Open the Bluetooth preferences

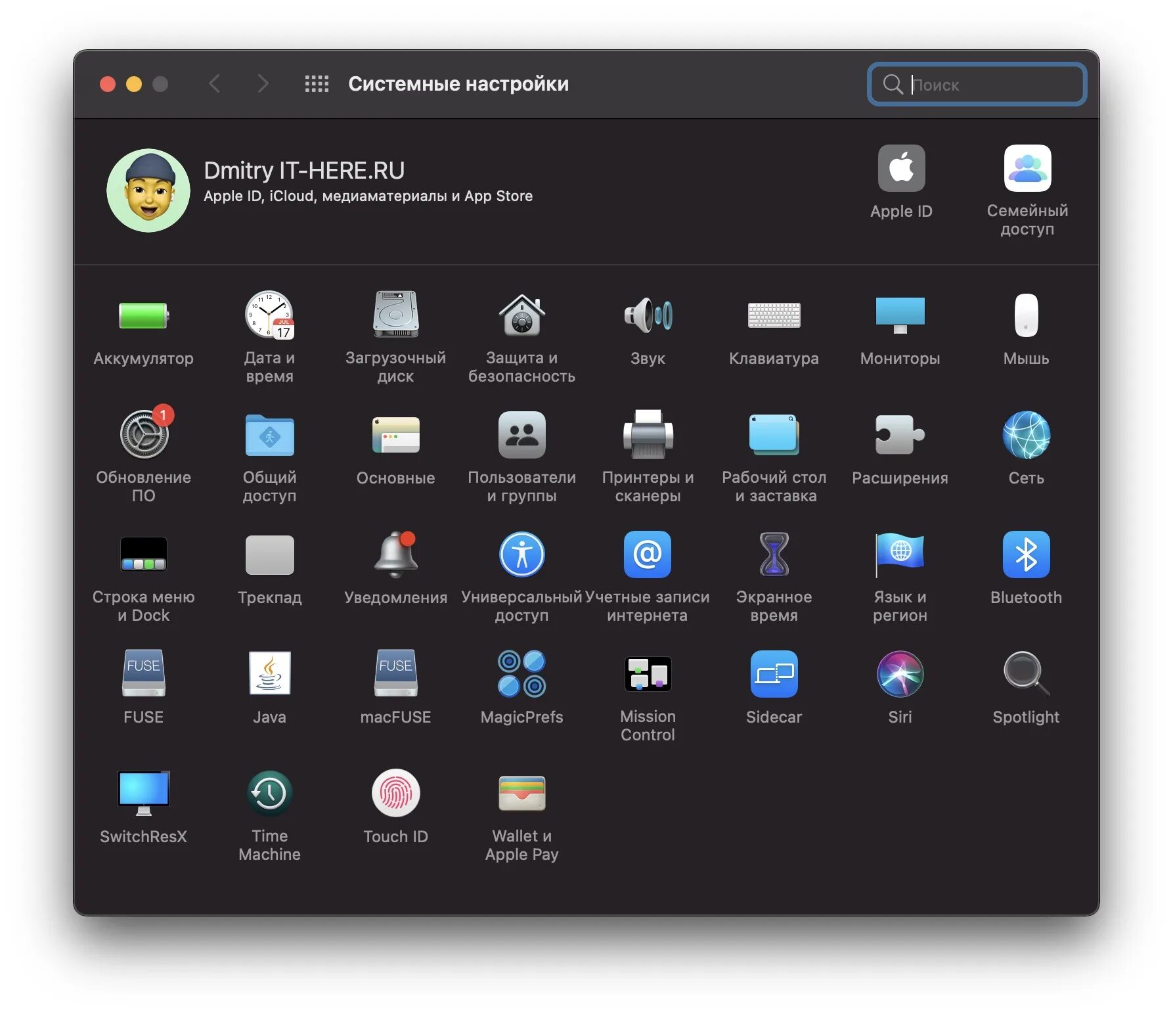pos(1026,554)
